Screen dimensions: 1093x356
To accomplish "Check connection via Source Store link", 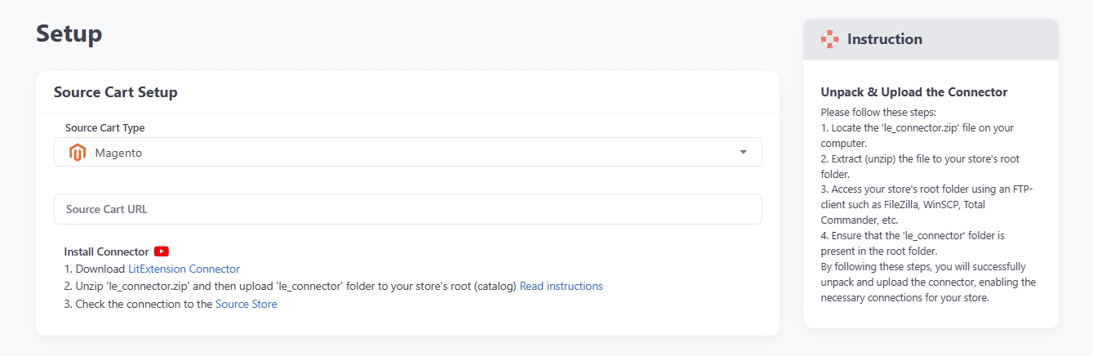I will 246,305.
